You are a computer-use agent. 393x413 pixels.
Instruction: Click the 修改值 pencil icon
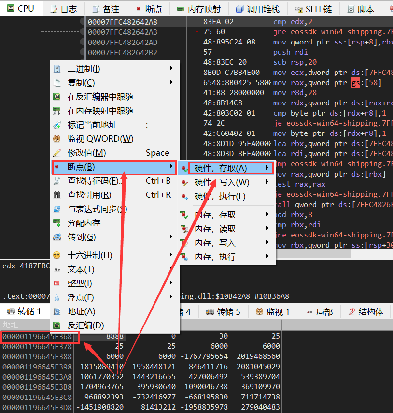57,153
